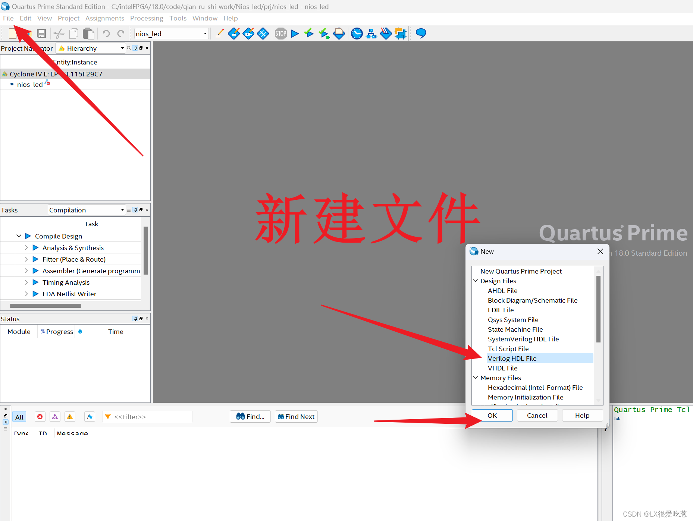Click the Tasks panel vertical scrollbar
Viewport: 693px width, 521px height.
tap(145, 250)
